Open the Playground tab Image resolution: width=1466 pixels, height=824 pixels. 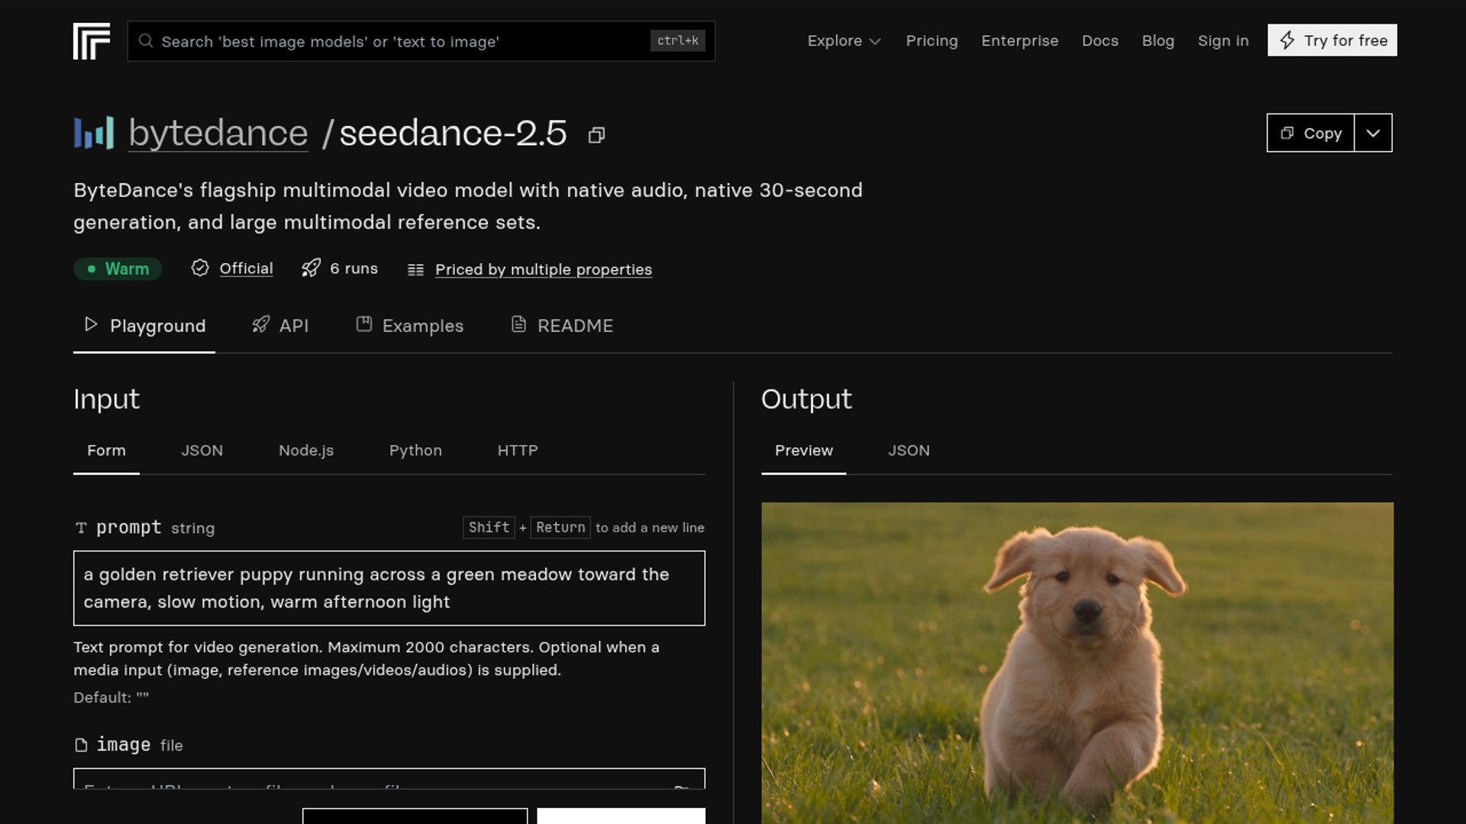(x=144, y=326)
